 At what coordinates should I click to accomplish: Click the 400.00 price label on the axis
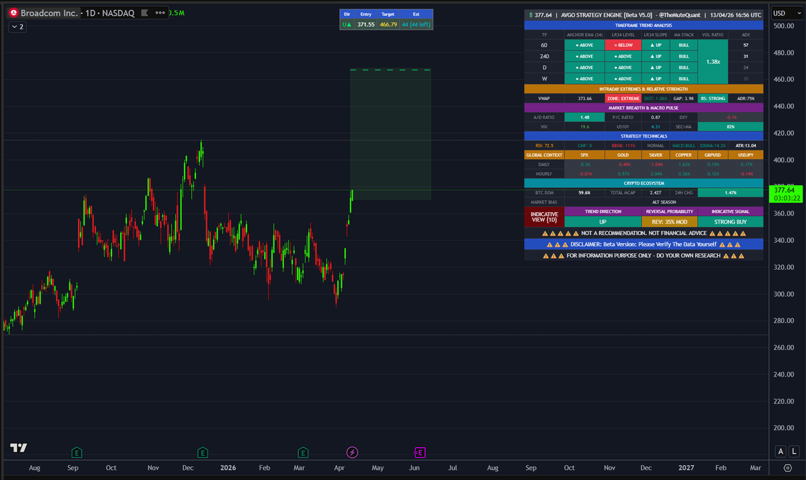pyautogui.click(x=782, y=160)
